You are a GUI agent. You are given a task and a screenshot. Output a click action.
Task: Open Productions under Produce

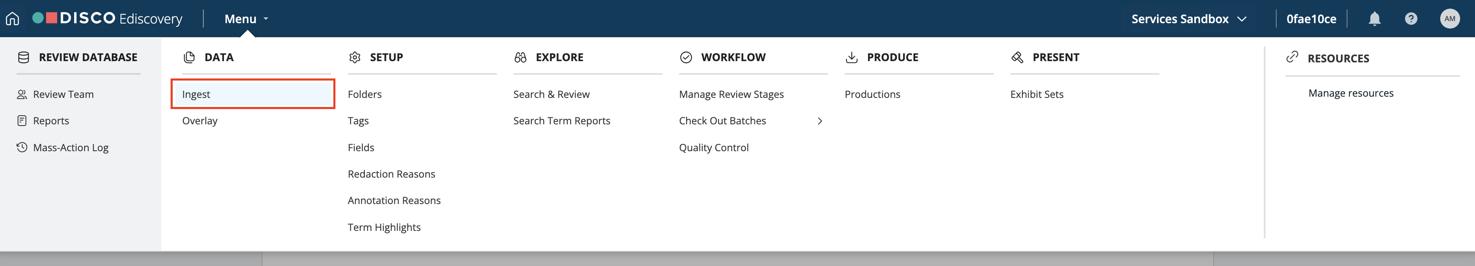(872, 94)
